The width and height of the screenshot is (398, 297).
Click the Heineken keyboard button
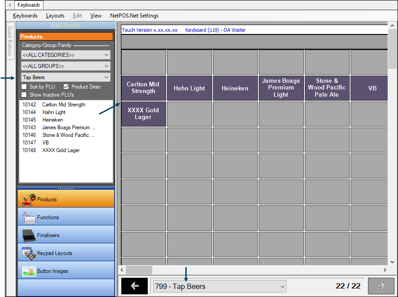235,88
